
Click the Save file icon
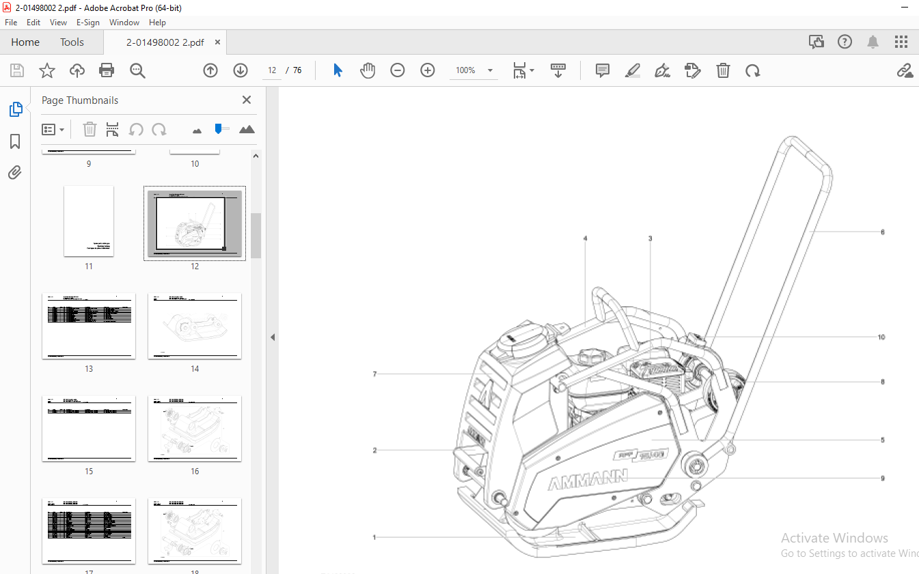pos(17,70)
